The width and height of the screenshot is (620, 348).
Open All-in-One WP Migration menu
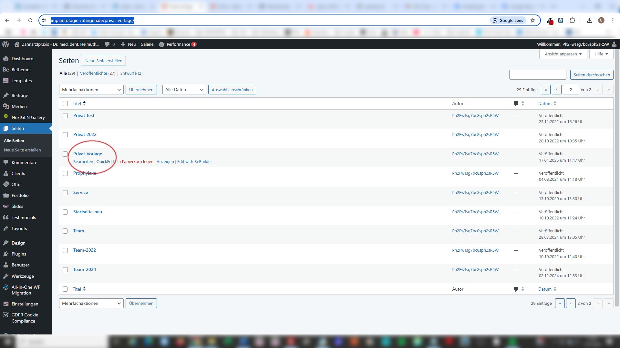pos(26,290)
